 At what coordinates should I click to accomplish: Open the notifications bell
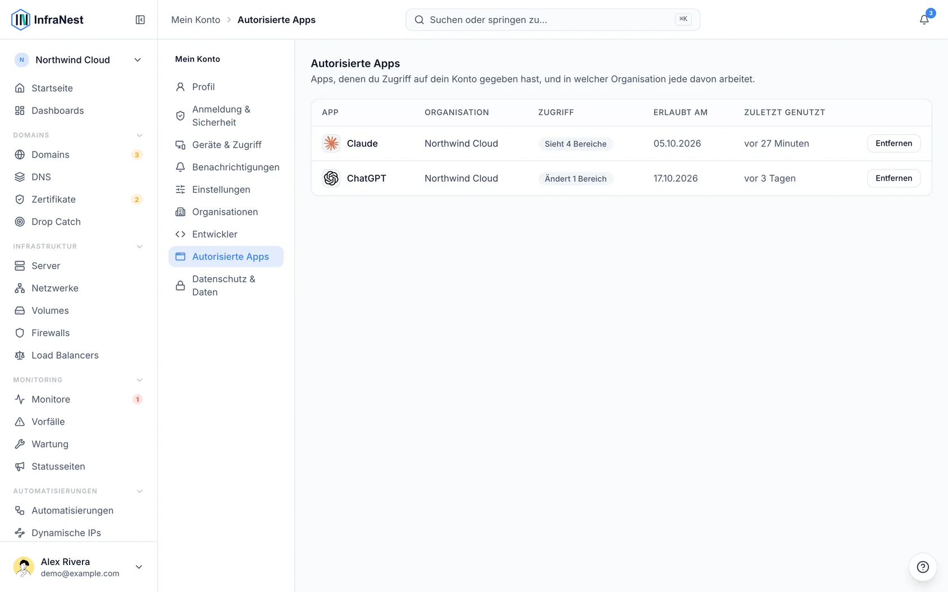[x=924, y=20]
